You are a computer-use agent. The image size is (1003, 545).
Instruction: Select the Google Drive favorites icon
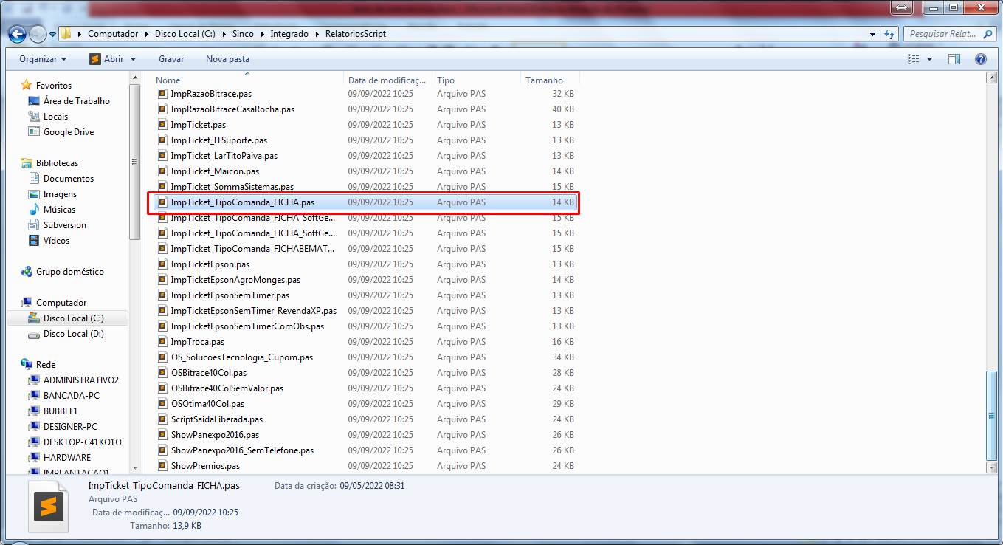[33, 132]
